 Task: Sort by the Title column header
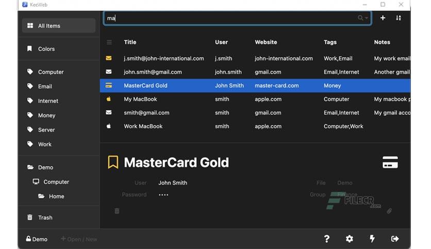coord(130,42)
